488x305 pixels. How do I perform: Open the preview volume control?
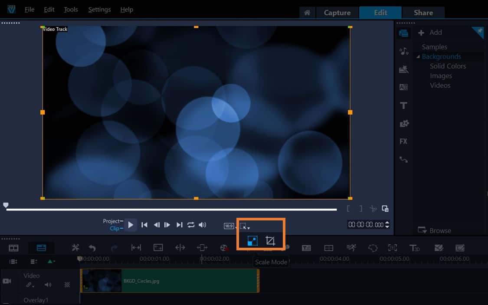[202, 225]
